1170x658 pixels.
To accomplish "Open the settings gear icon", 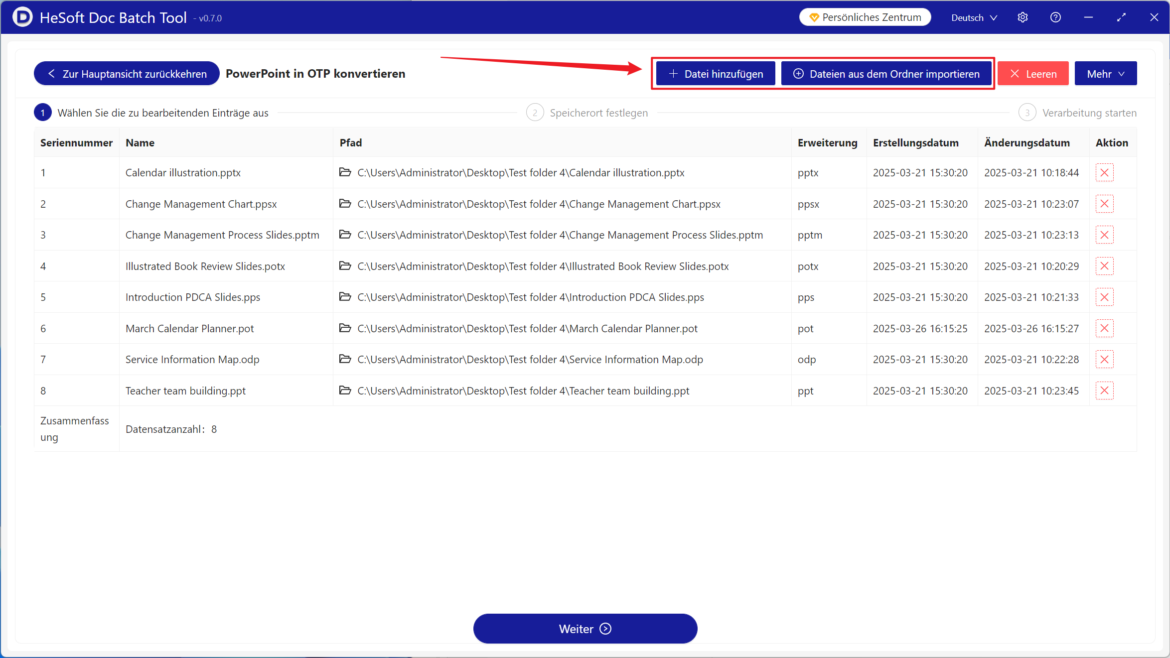I will pyautogui.click(x=1023, y=17).
